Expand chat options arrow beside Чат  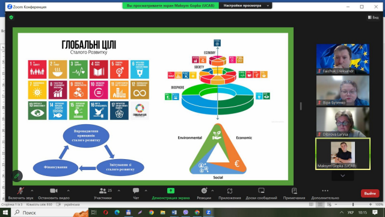(x=146, y=190)
